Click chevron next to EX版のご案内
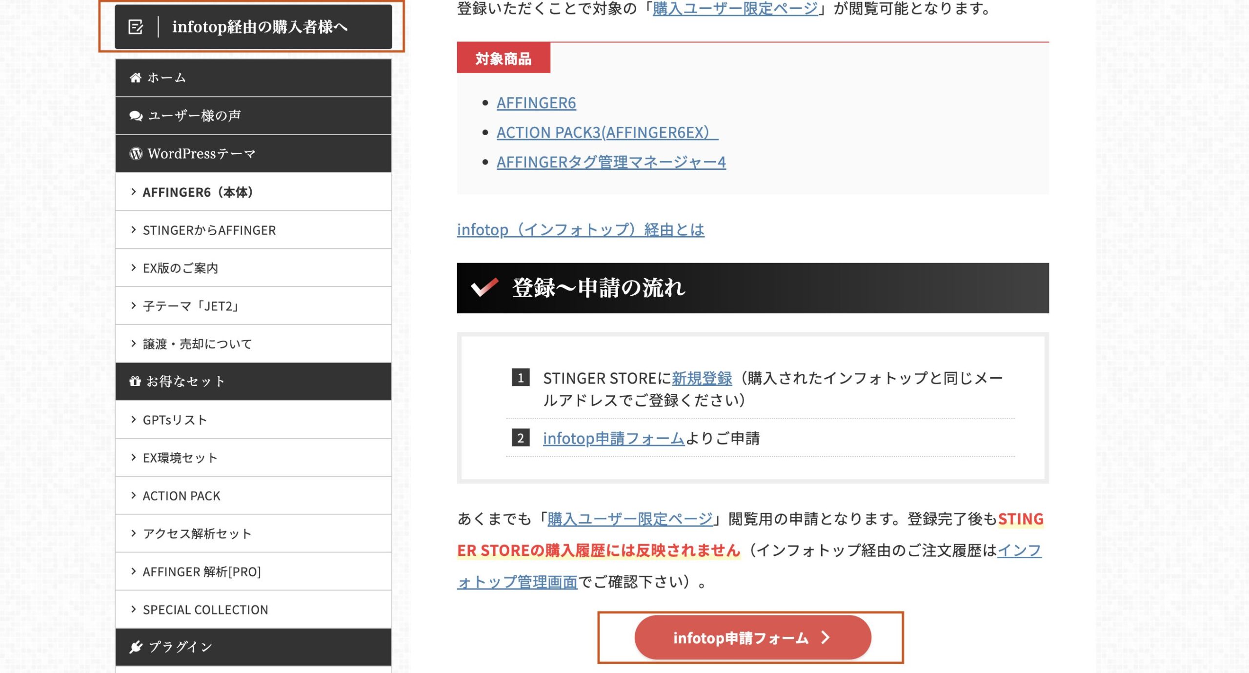Viewport: 1249px width, 673px height. point(134,267)
